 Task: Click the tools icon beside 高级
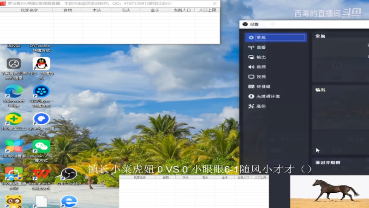[251, 106]
